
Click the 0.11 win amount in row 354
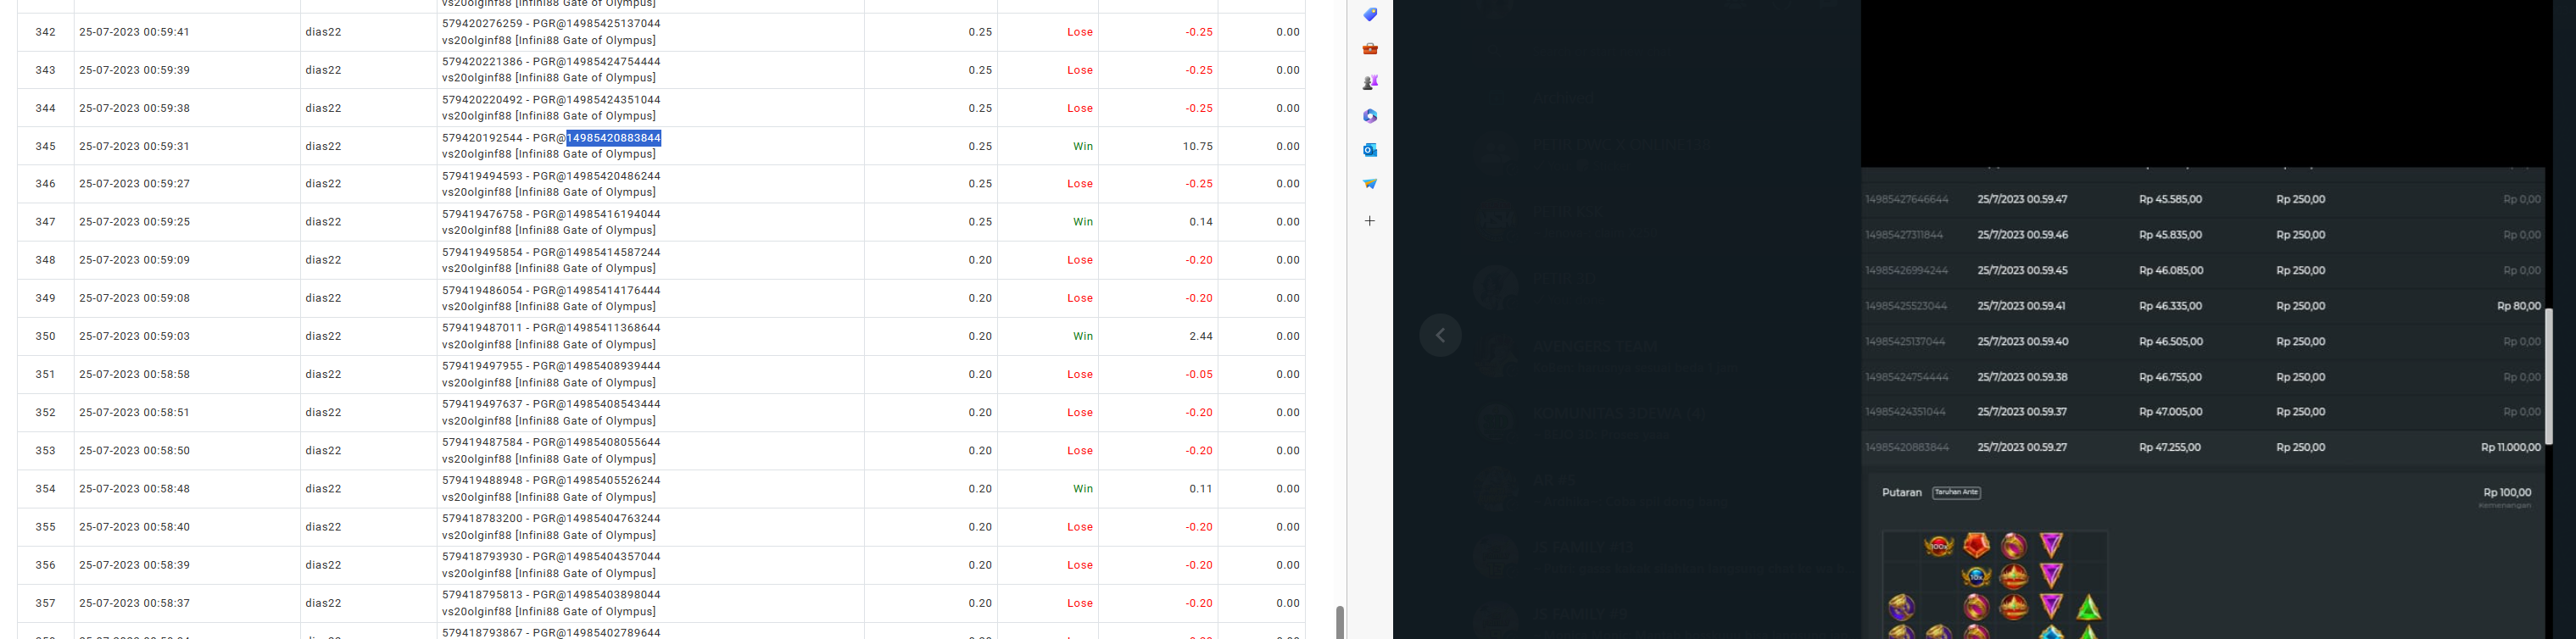1201,489
